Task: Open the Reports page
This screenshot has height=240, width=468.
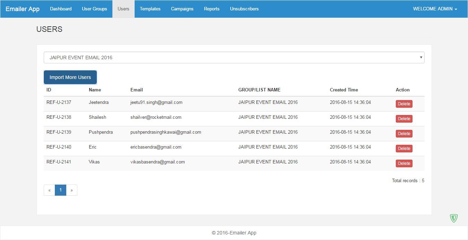Action: (212, 9)
